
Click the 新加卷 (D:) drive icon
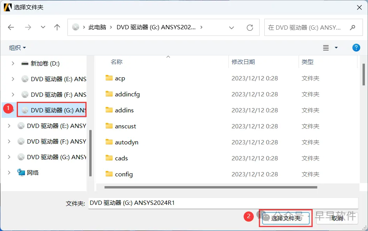coord(25,64)
